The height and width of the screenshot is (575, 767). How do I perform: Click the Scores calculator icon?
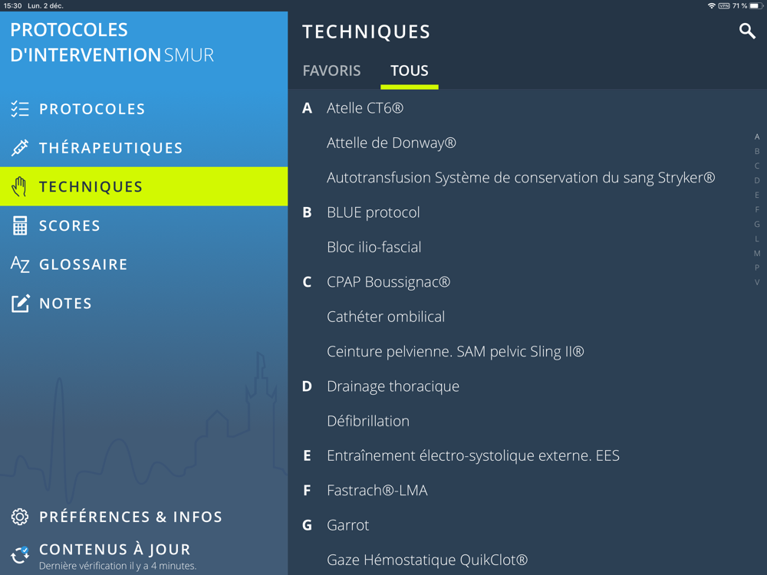coord(20,225)
